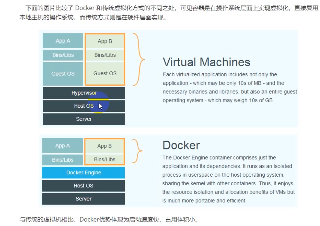Select App B block in Docker diagram

pos(104,146)
